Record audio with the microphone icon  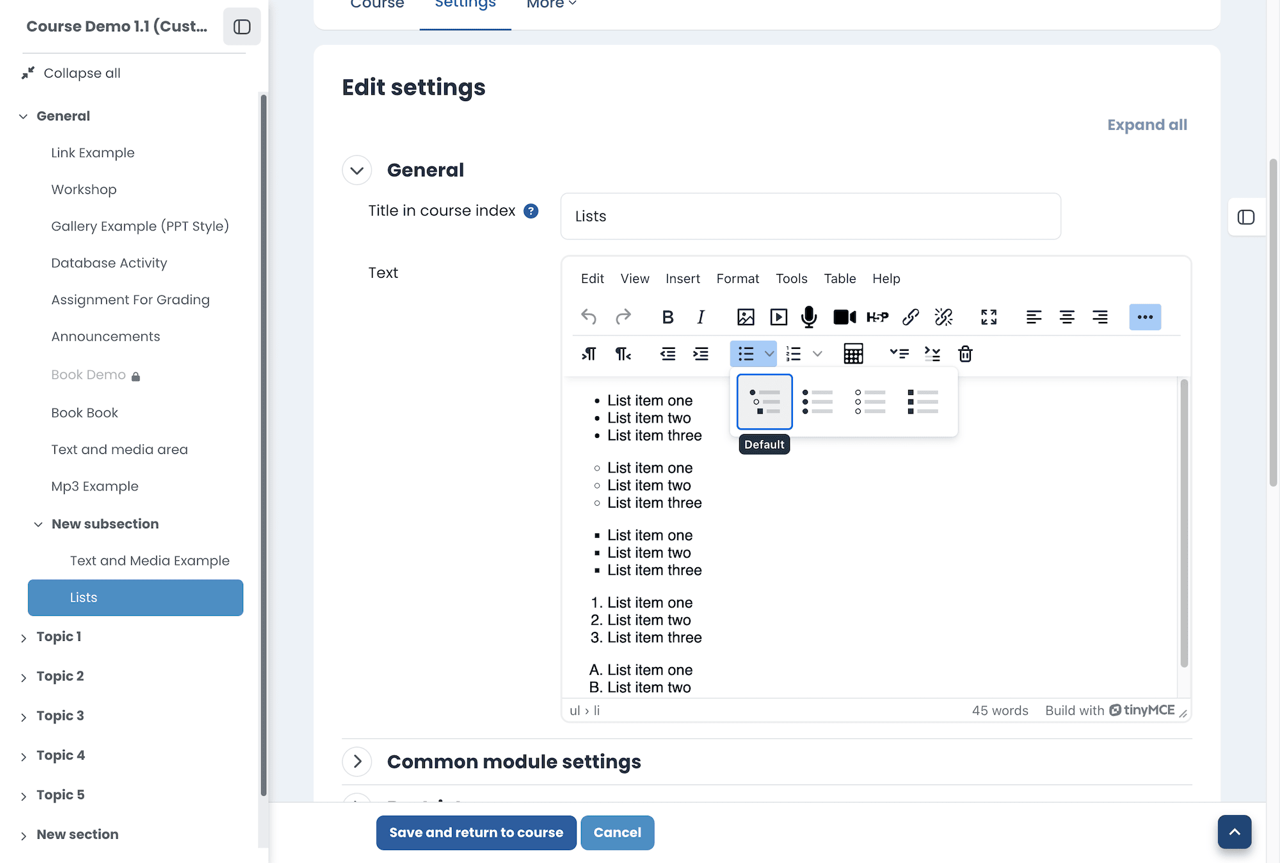pos(809,317)
